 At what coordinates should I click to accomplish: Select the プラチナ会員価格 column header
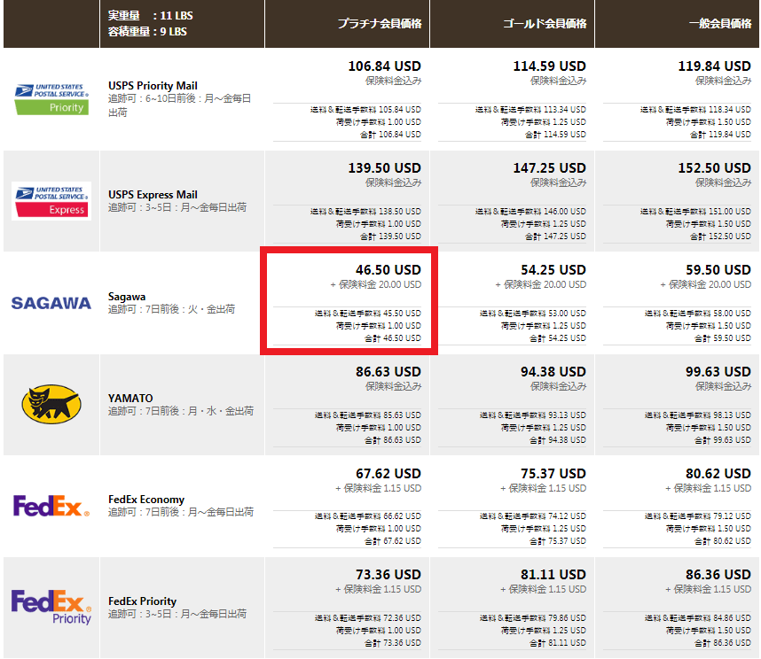(380, 23)
